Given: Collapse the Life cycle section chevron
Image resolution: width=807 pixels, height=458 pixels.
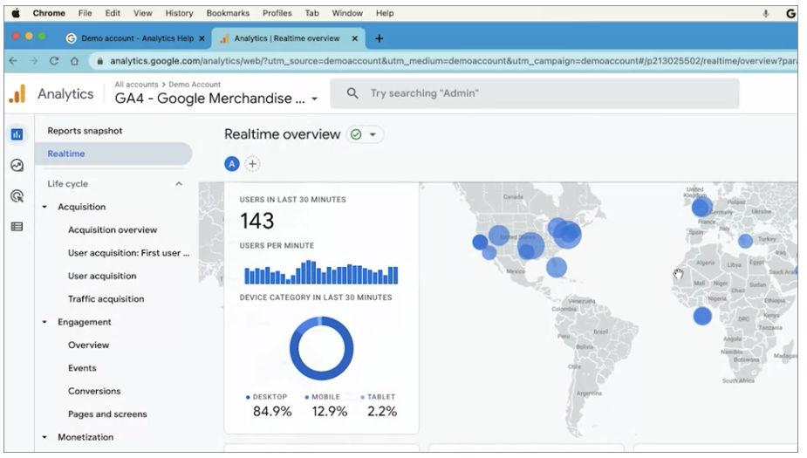Looking at the screenshot, I should (179, 184).
